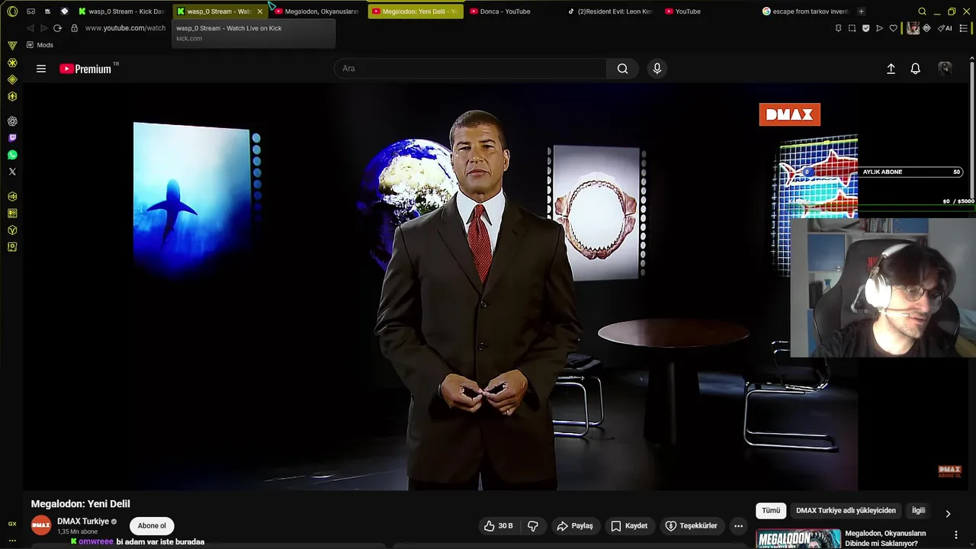Open the player/flow arrow icon in toolbar
The image size is (976, 549).
[x=879, y=28]
